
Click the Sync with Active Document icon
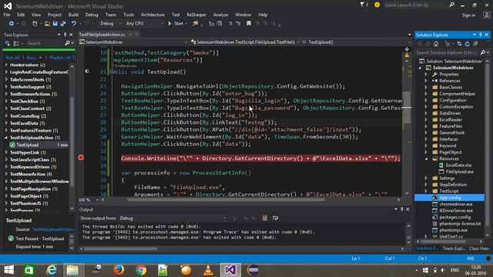point(459,44)
